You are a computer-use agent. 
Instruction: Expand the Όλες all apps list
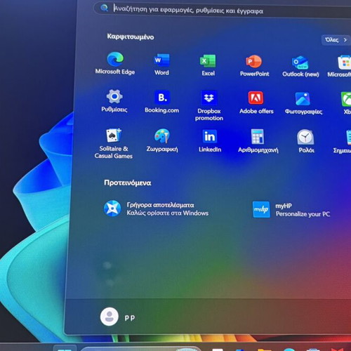(x=336, y=40)
